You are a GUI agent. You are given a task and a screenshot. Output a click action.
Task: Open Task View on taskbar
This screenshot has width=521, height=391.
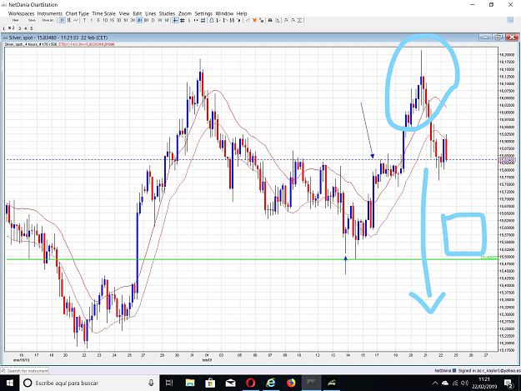pos(169,383)
